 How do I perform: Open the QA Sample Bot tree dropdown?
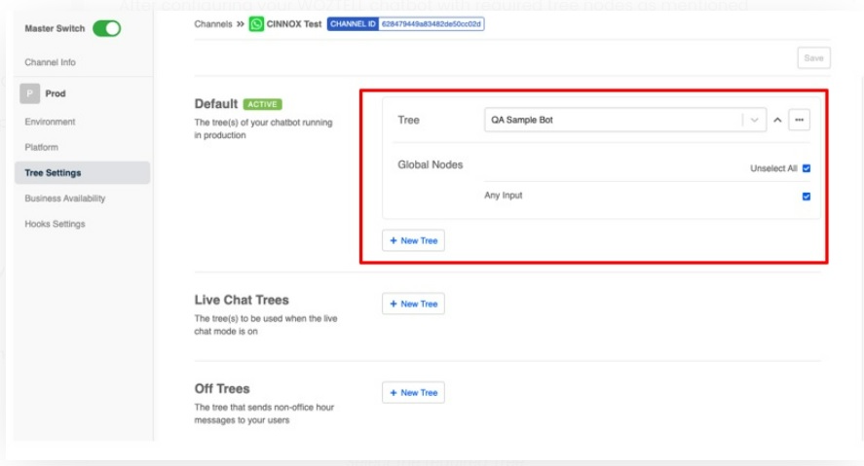pos(624,120)
